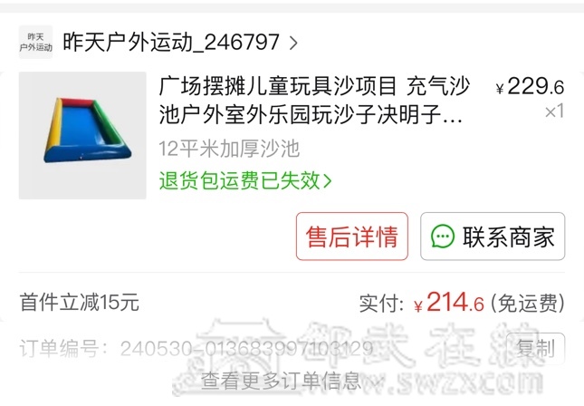584x406 pixels.
Task: Select the 12平米加厚沙池 specification text
Action: click(229, 149)
